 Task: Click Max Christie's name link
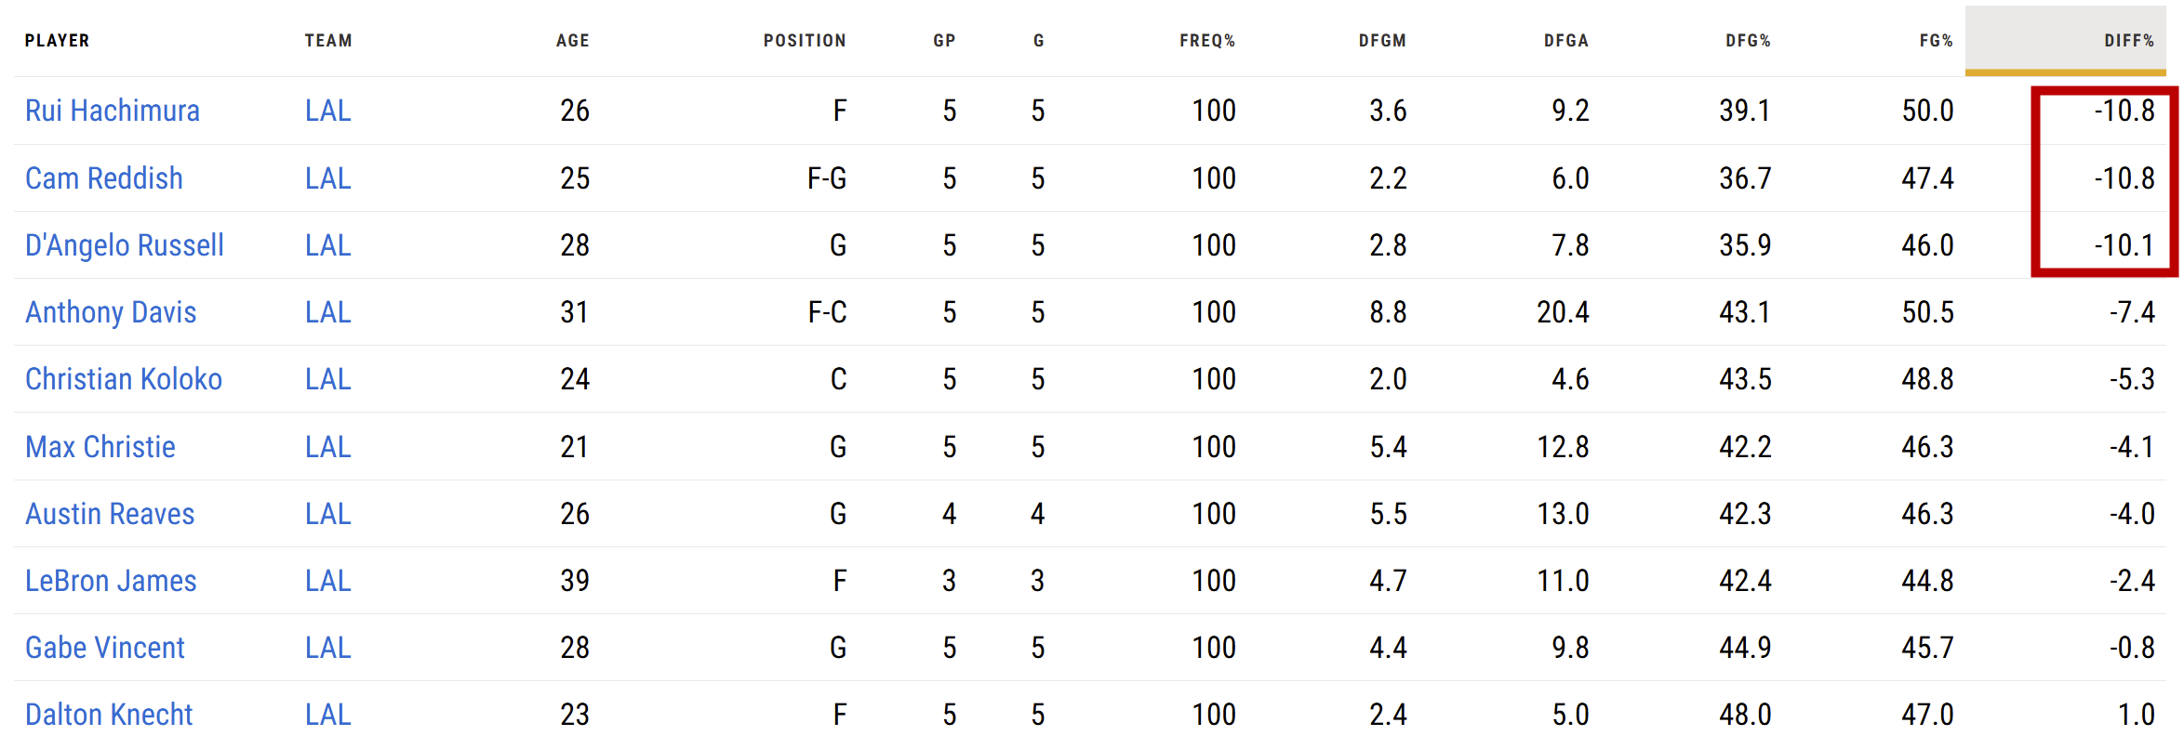[100, 447]
